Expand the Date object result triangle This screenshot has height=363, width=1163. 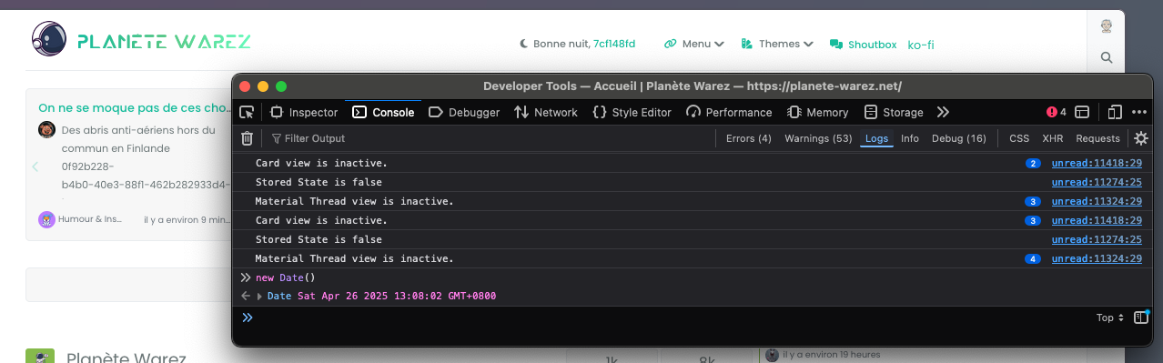pyautogui.click(x=259, y=297)
